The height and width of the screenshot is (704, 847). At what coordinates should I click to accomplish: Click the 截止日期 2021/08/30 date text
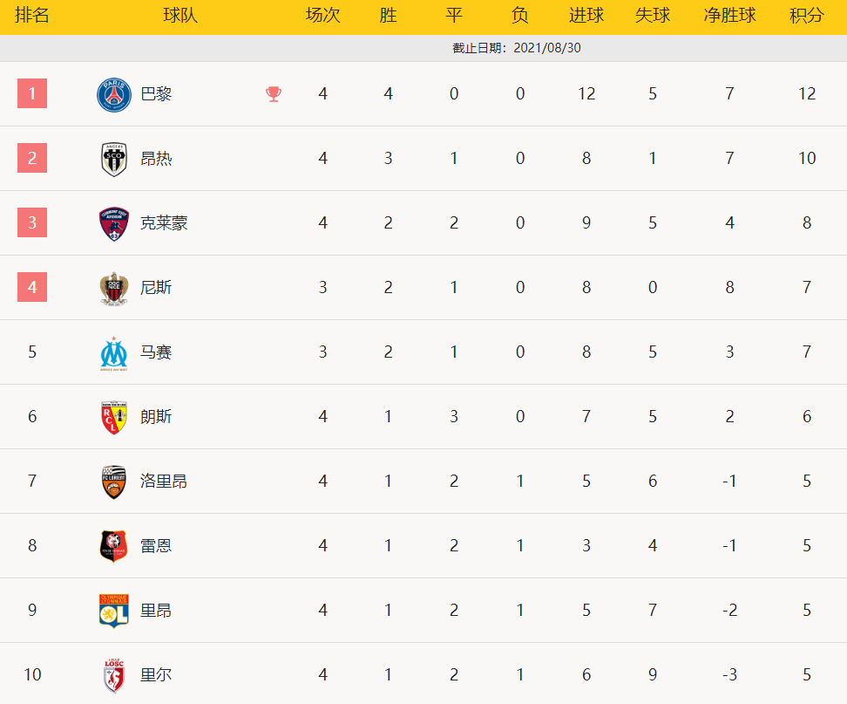coord(516,48)
